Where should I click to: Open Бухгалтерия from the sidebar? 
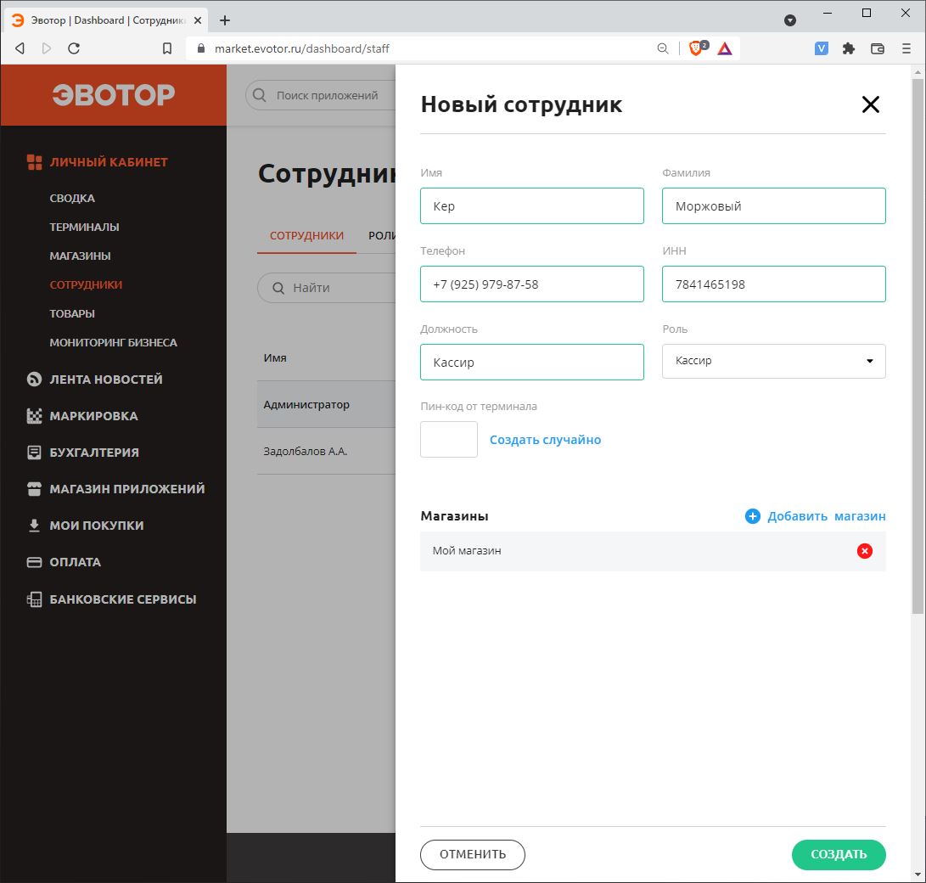pos(35,453)
